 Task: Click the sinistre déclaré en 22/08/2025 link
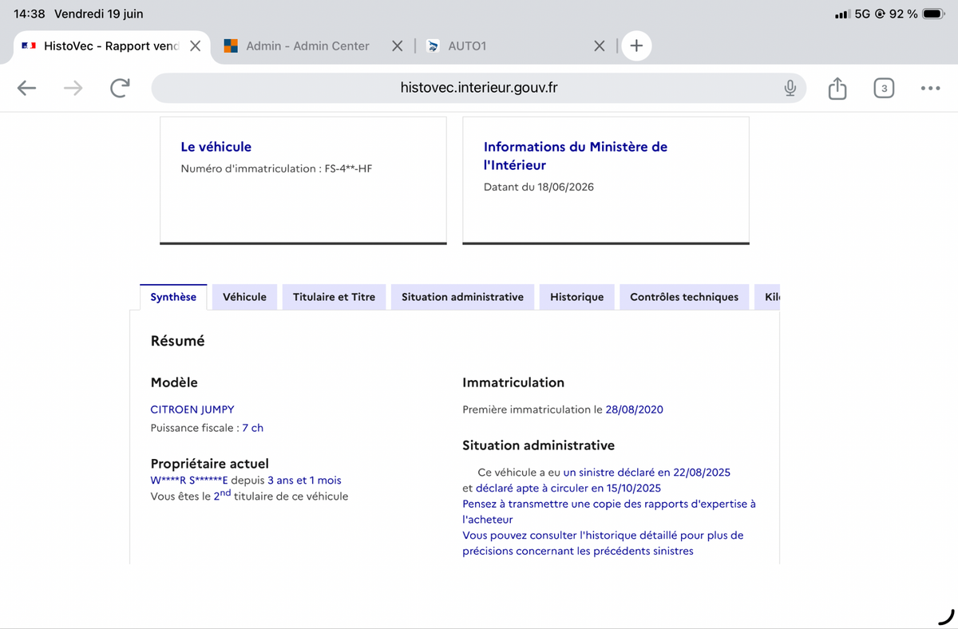point(647,472)
